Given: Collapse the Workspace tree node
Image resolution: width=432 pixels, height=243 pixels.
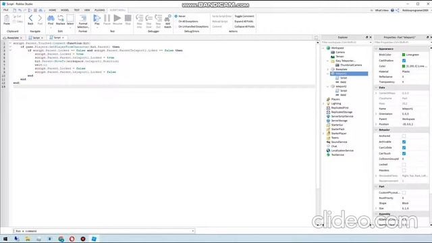Looking at the screenshot, I should (x=323, y=48).
